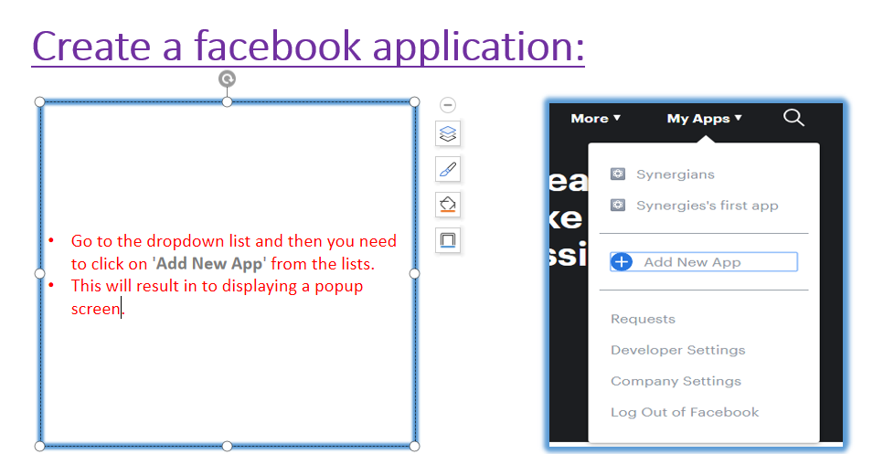The height and width of the screenshot is (454, 894).
Task: Select Synergians from the apps list
Action: coord(675,174)
